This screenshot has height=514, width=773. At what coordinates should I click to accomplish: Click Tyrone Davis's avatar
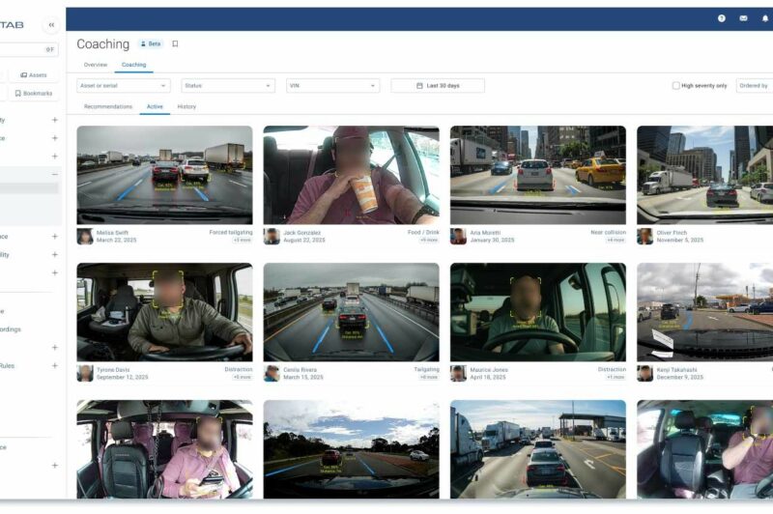coord(85,374)
